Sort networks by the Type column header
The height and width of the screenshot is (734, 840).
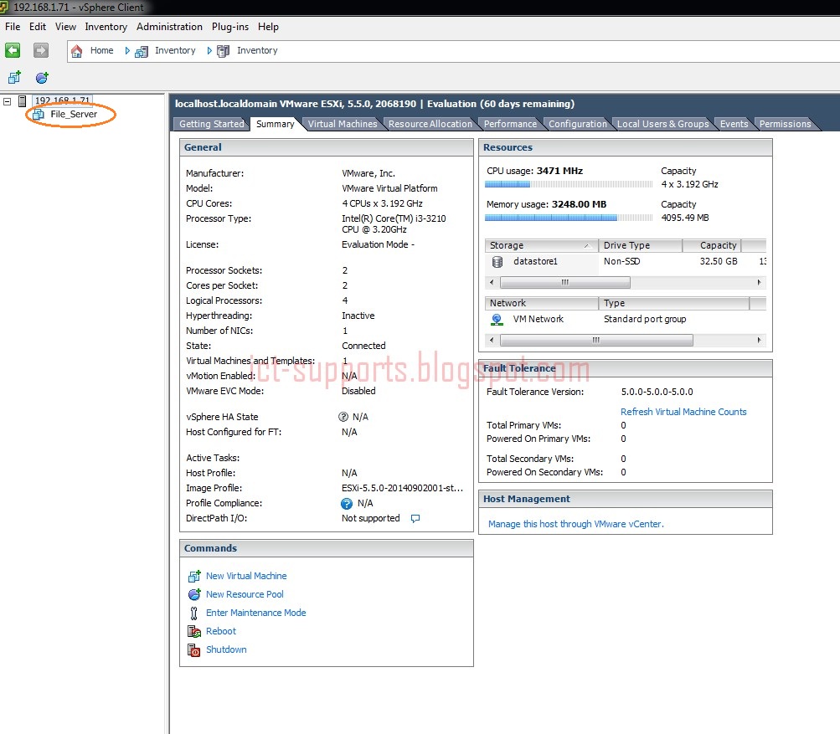click(x=674, y=303)
